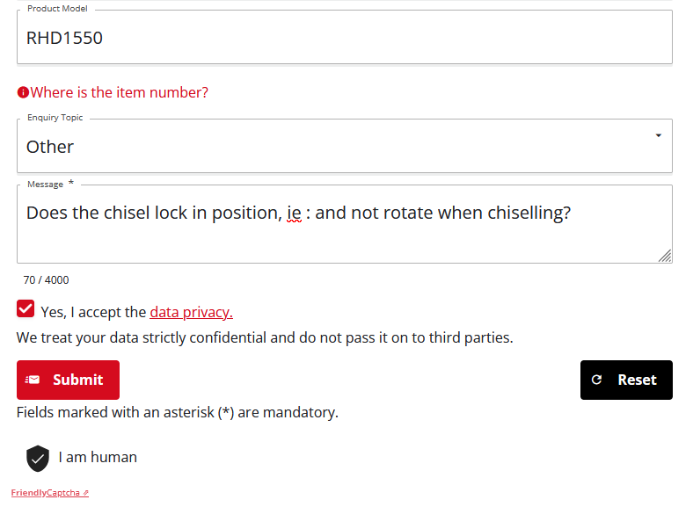This screenshot has height=507, width=693.
Task: Open the data privacy link
Action: point(191,312)
